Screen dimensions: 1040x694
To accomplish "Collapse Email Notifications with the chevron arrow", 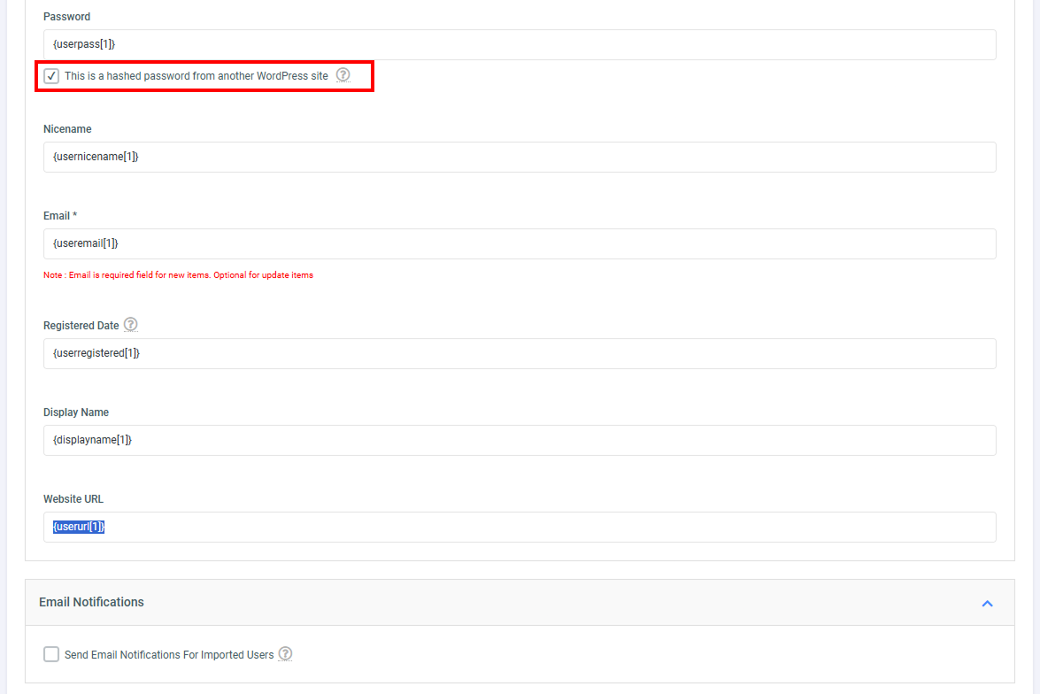I will coord(987,603).
